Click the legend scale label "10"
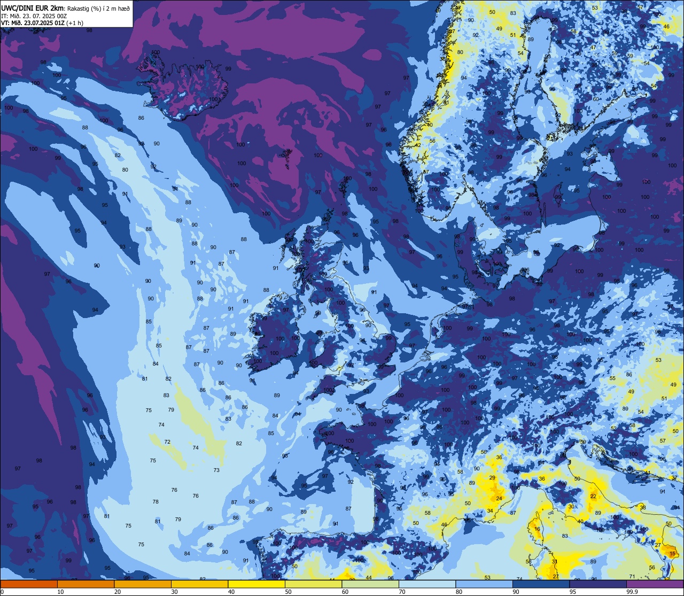Screen dimensions: 684x596 coord(60,592)
